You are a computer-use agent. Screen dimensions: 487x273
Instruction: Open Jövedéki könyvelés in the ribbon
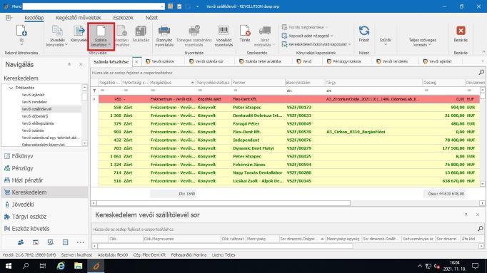pos(57,36)
